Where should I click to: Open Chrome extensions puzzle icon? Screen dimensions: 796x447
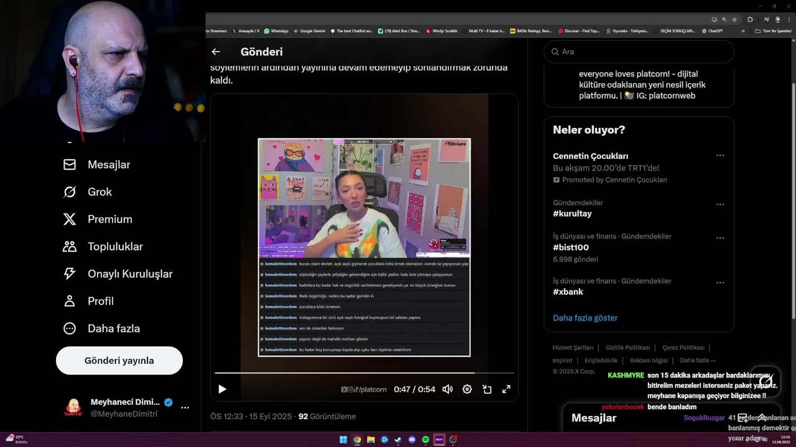[750, 19]
